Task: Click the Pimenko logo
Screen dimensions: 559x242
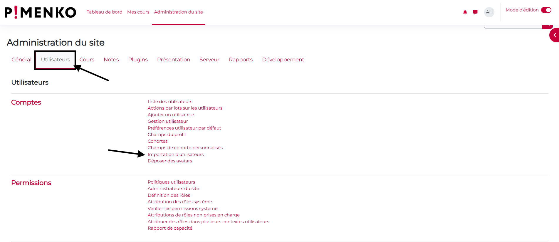Action: [x=40, y=12]
